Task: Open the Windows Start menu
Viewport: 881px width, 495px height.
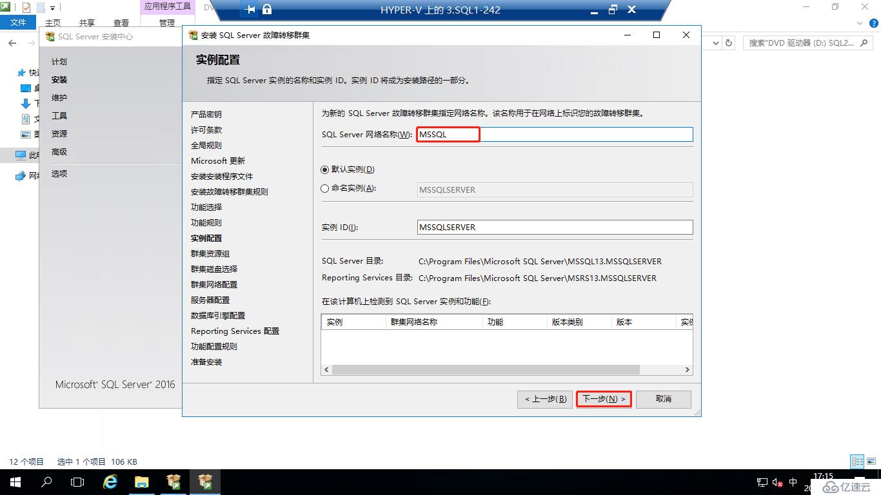Action: [x=15, y=481]
